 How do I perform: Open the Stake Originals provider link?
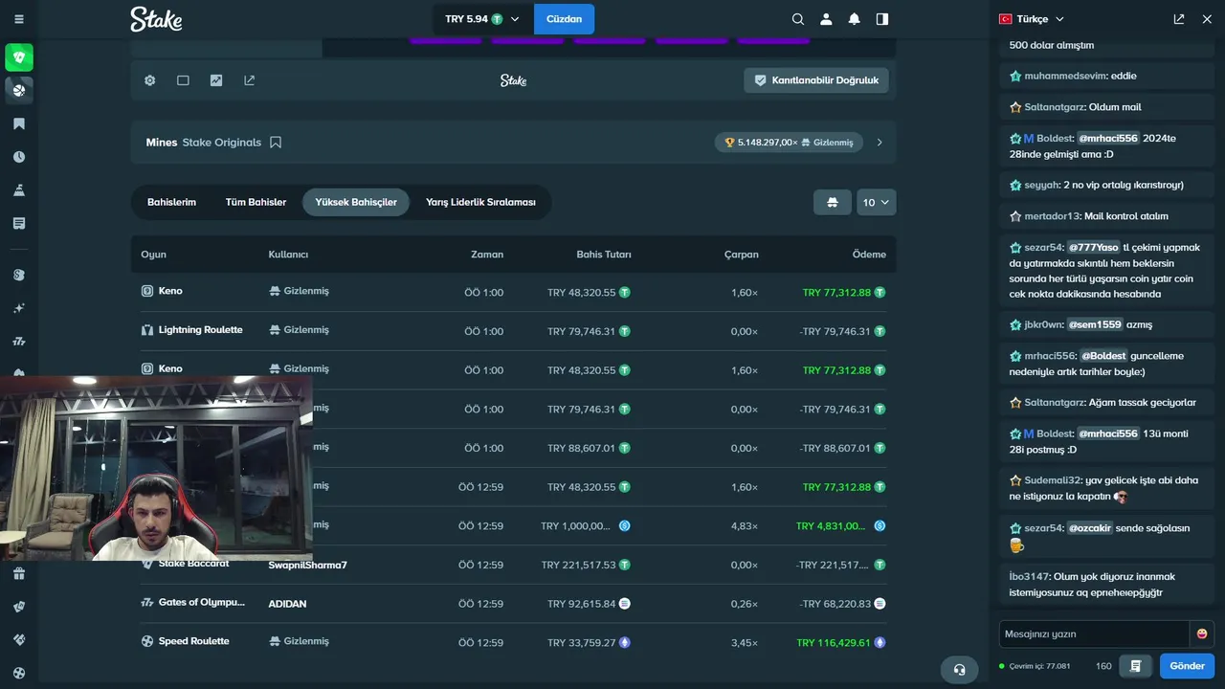point(222,143)
